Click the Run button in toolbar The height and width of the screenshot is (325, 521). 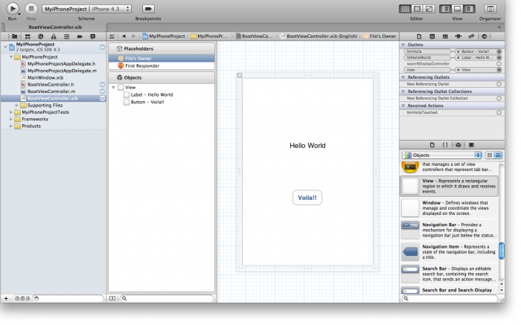(13, 8)
